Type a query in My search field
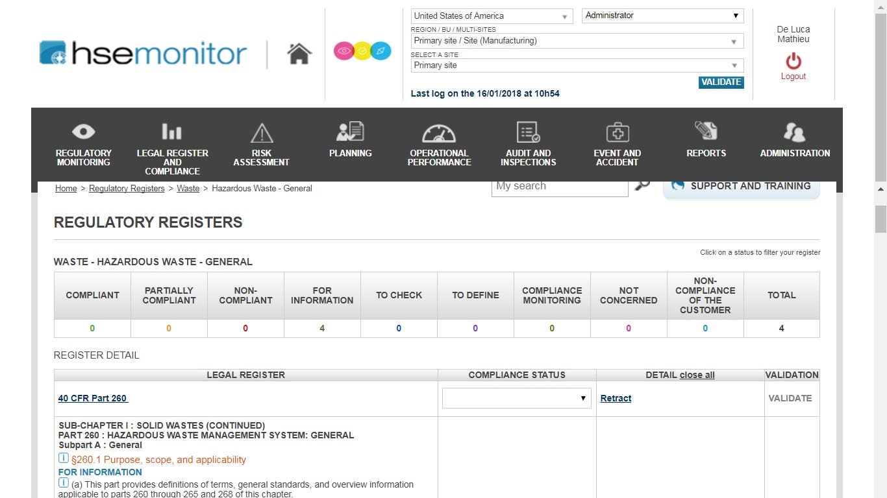Viewport: 887px width, 498px height. tap(559, 185)
